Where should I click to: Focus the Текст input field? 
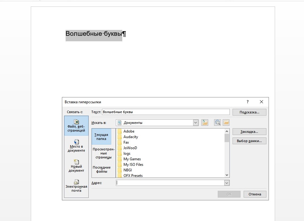166,112
